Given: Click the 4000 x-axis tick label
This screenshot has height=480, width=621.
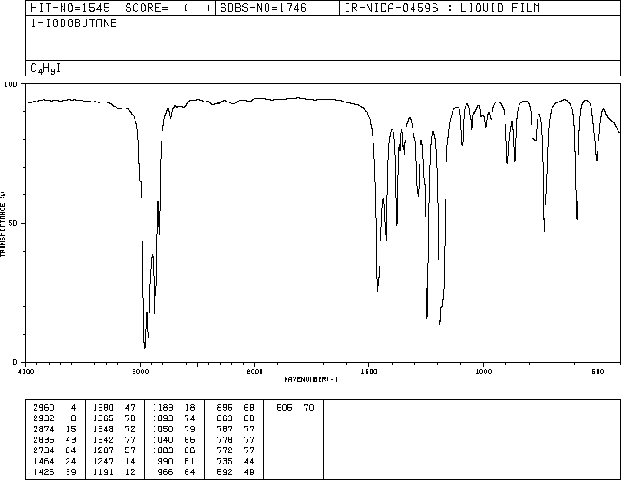Looking at the screenshot, I should tap(26, 372).
